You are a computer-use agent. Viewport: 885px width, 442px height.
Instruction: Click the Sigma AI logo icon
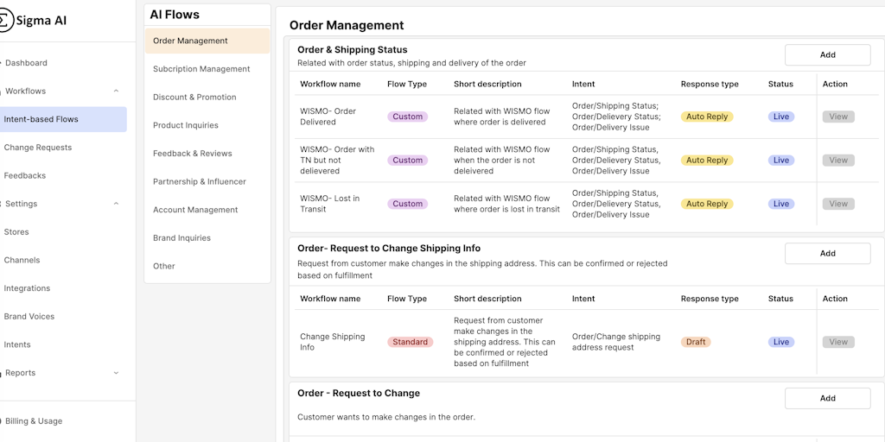[x=4, y=20]
